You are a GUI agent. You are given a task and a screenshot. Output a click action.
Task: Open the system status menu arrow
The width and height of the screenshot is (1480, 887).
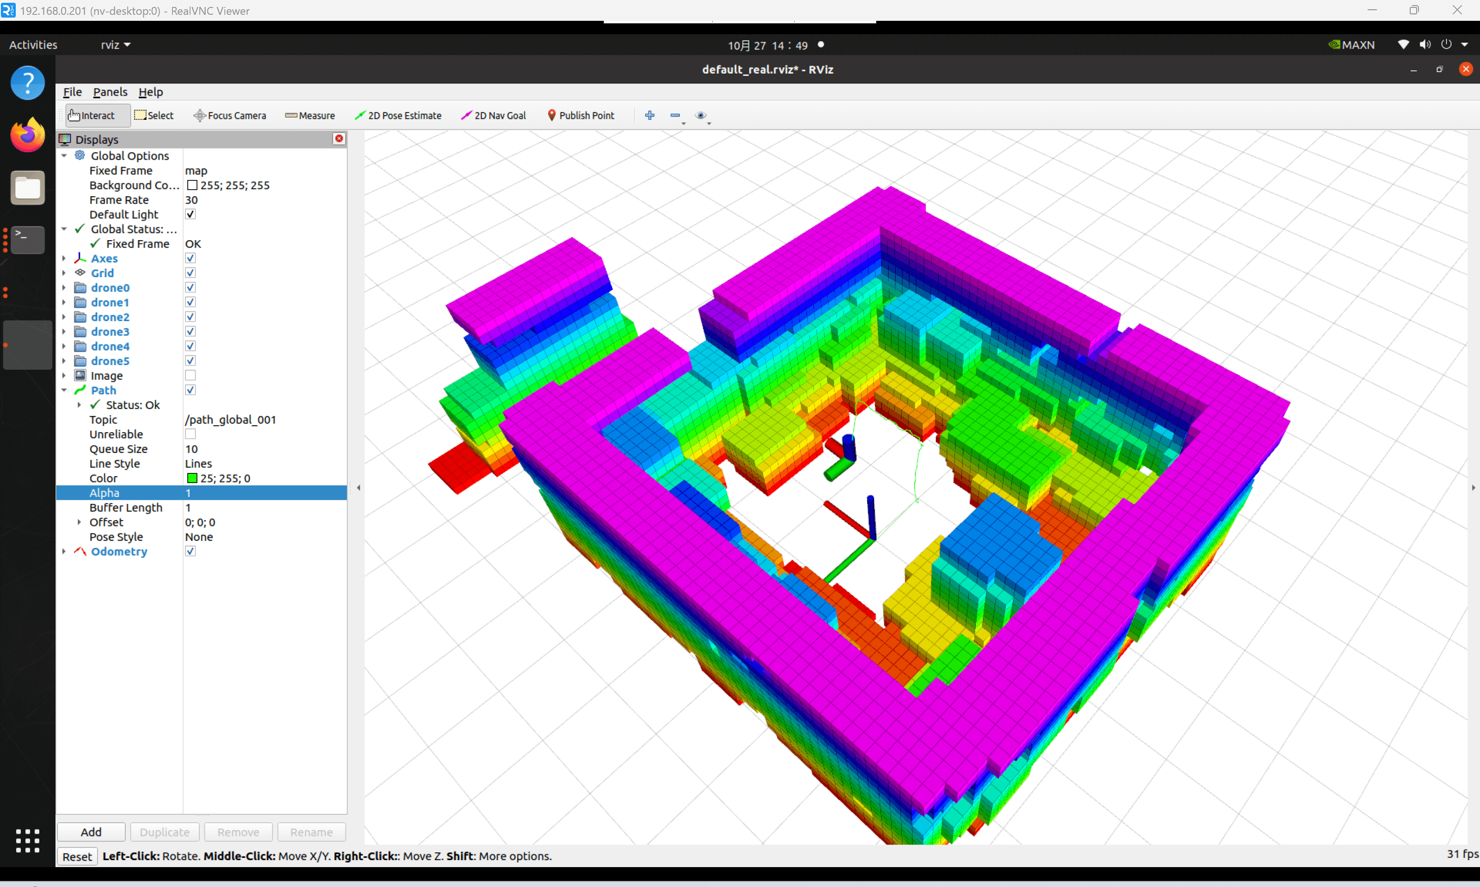[1464, 45]
